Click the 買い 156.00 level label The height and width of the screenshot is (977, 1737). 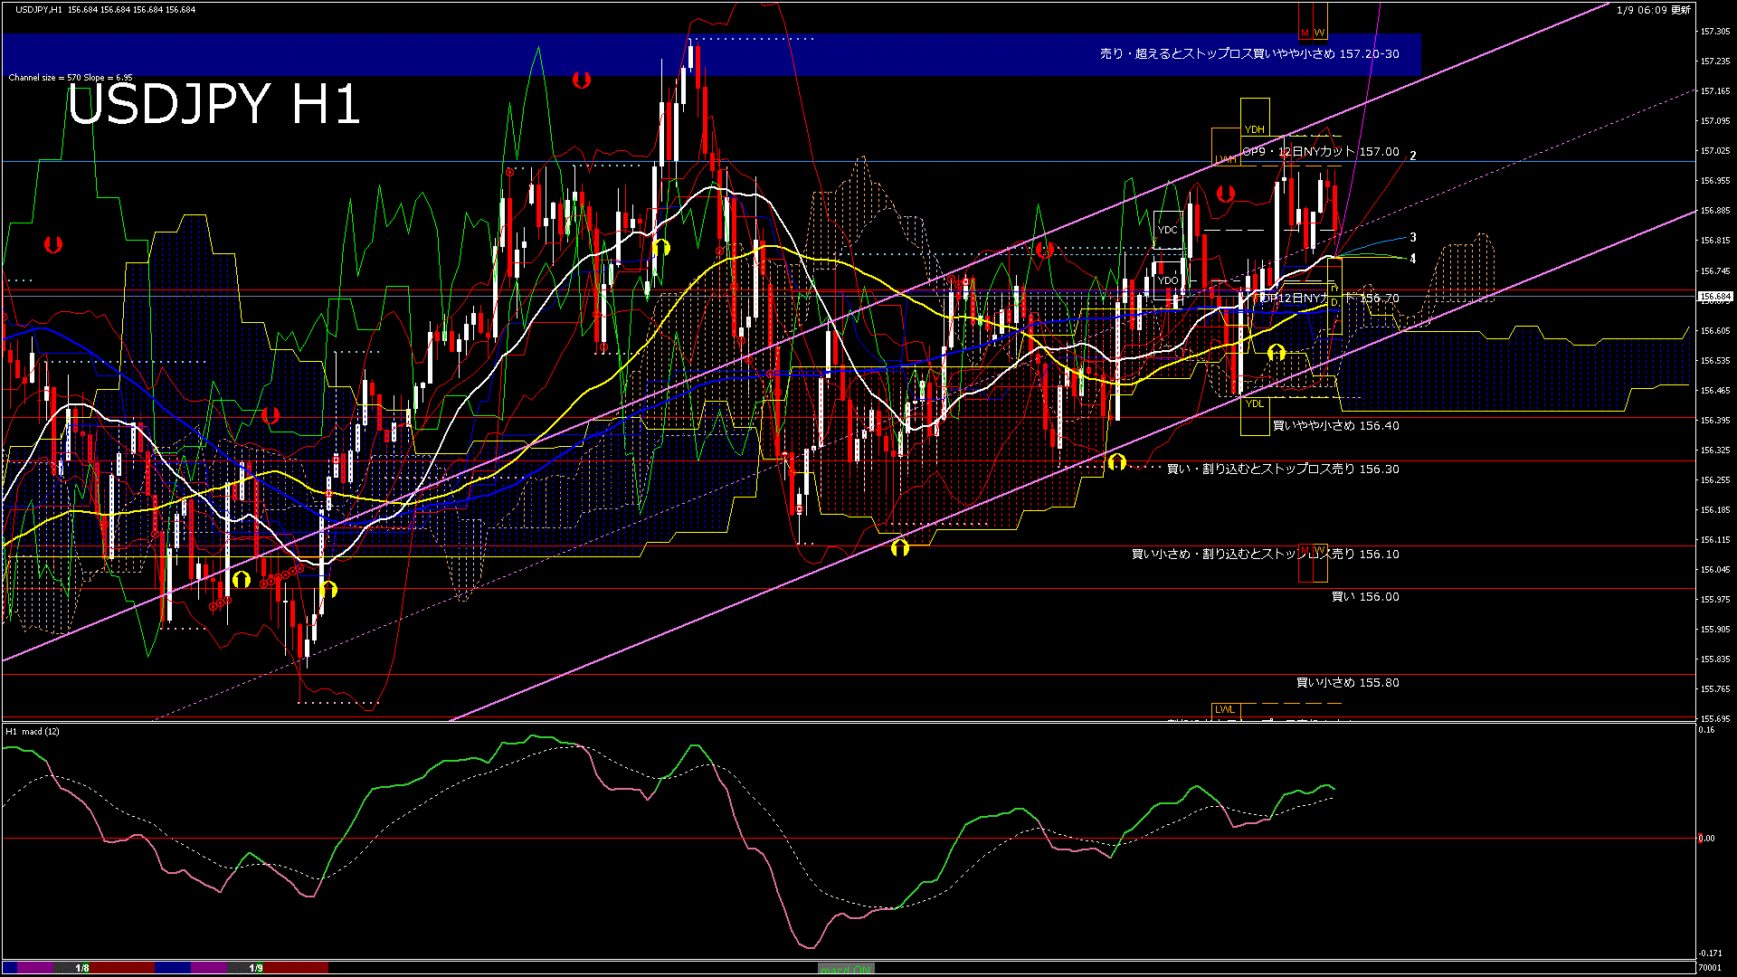coord(1364,597)
